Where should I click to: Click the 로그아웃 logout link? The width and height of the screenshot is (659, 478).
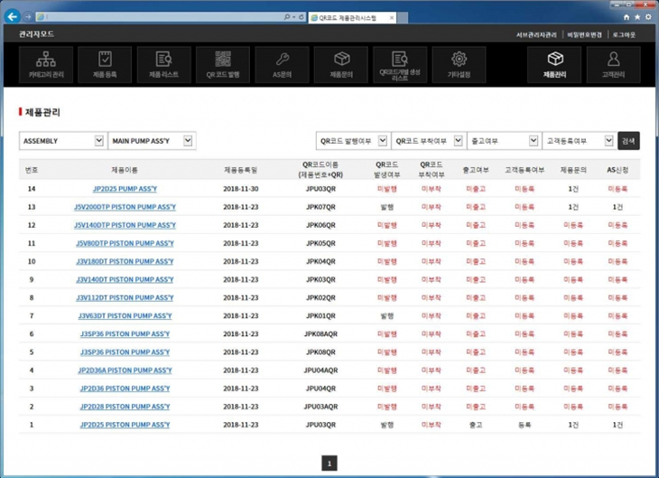tap(624, 35)
